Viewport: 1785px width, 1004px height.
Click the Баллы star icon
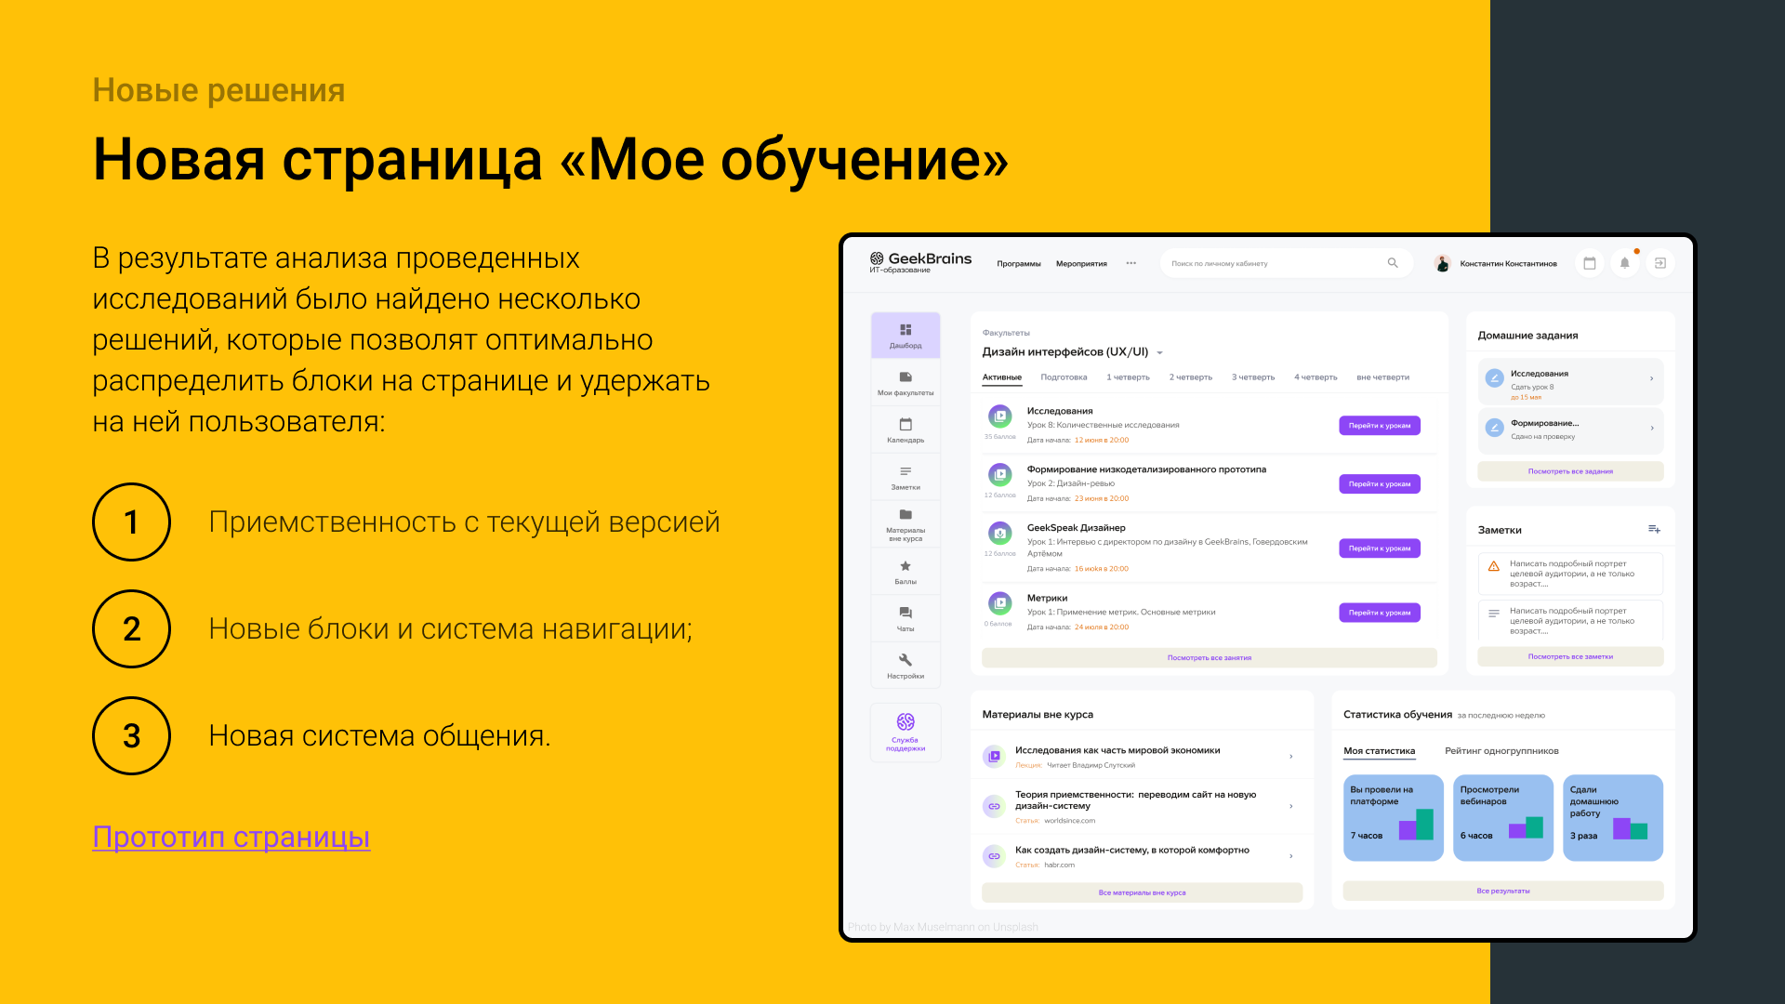905,570
